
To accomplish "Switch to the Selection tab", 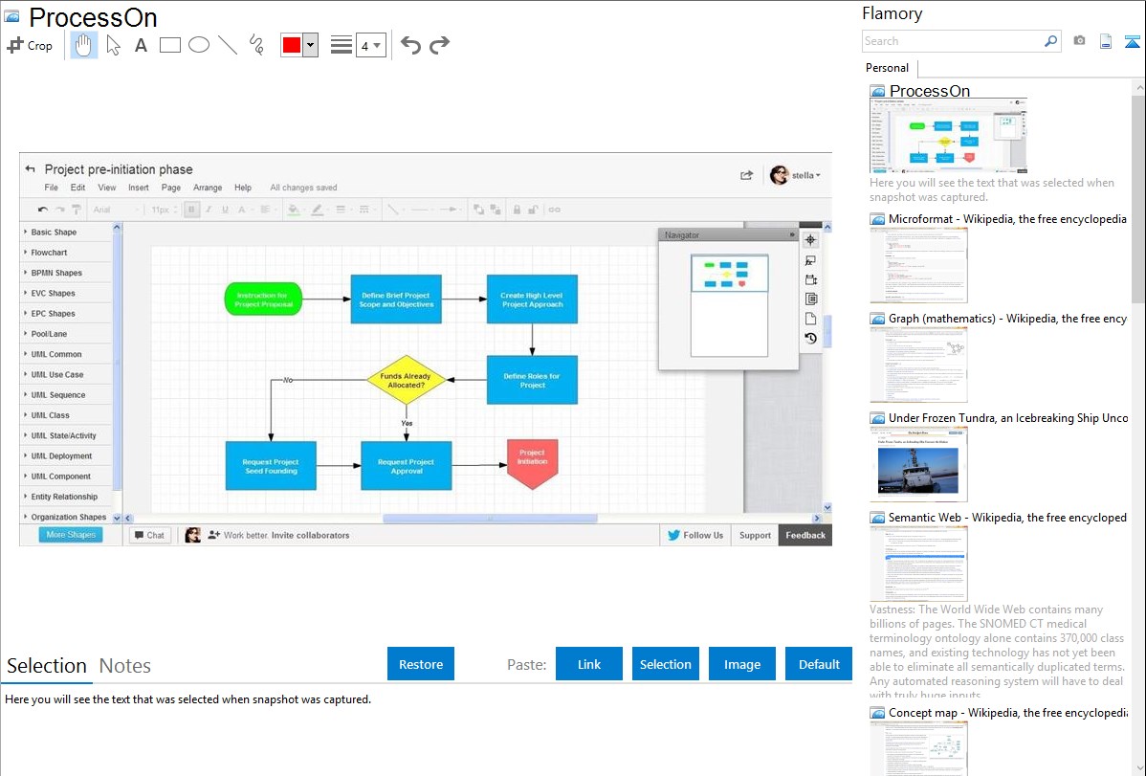I will (x=47, y=666).
